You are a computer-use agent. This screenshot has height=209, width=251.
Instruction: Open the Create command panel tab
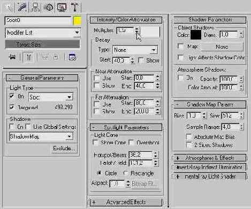(9, 7)
